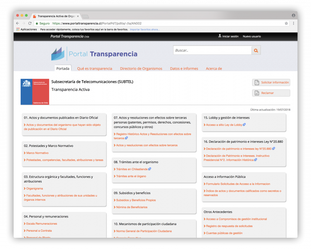This screenshot has height=249, width=311.
Task: Open Facultades, funciones y atribuciones de unidades link
Action: [x=60, y=198]
